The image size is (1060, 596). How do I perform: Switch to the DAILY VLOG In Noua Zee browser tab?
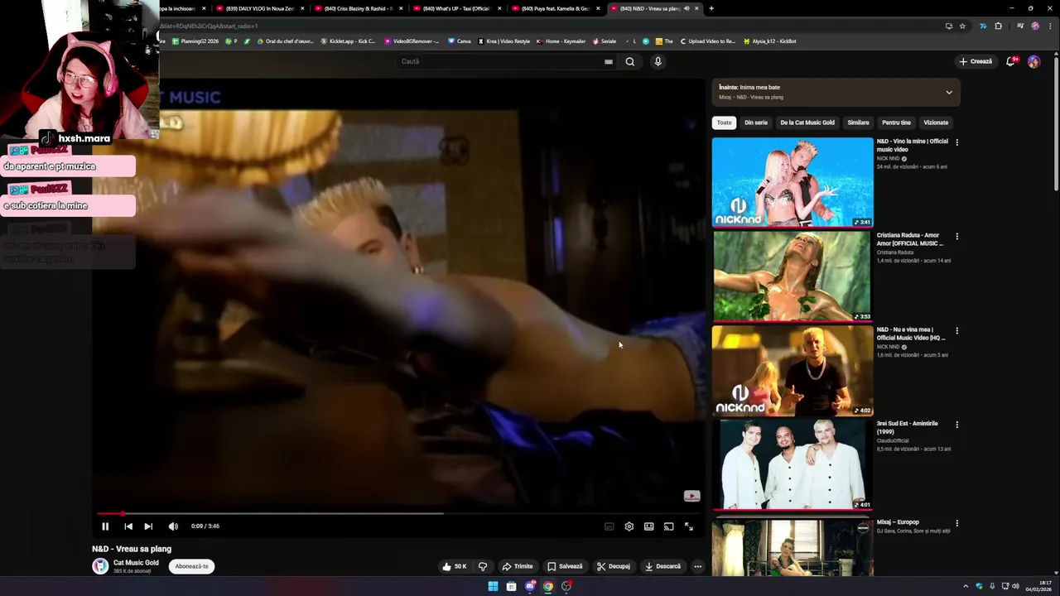point(258,8)
